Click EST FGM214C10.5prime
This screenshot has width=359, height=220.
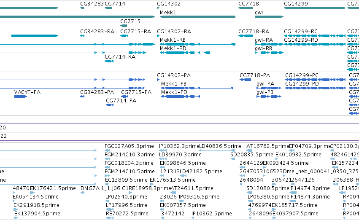[x=130, y=172]
